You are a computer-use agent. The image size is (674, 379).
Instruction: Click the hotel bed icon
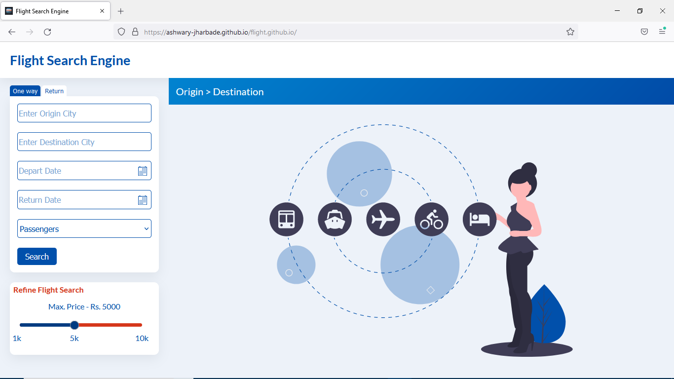click(480, 219)
